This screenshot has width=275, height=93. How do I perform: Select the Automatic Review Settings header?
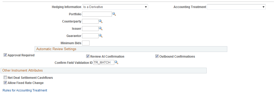point(131,49)
